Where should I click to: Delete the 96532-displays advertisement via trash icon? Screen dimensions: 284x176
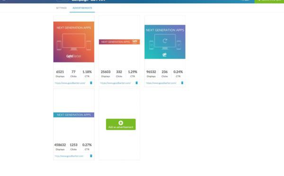182,83
